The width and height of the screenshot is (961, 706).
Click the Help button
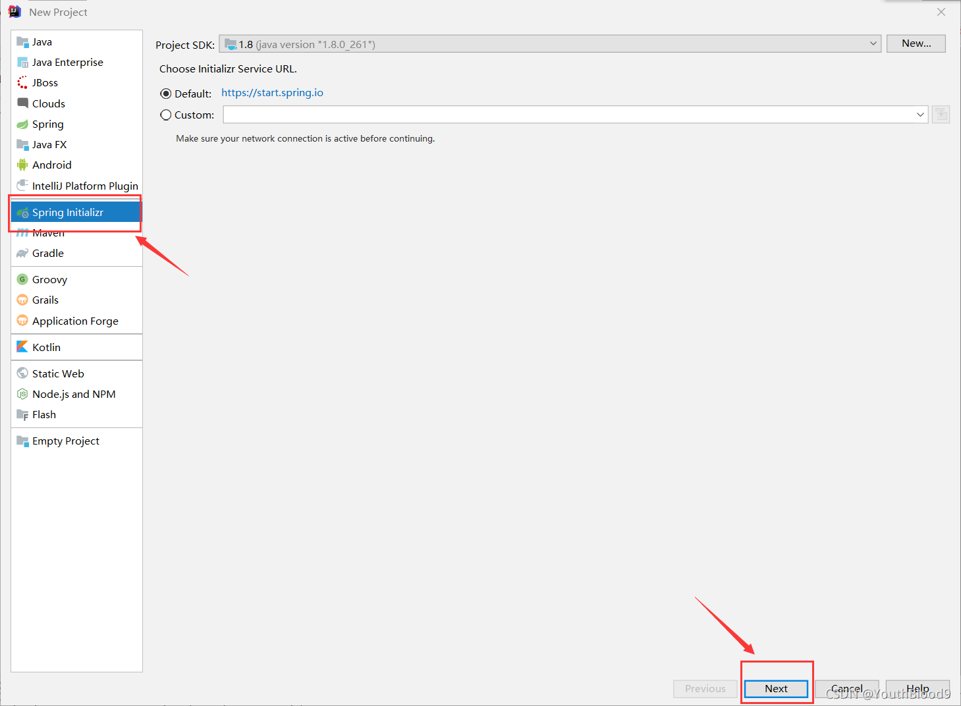point(918,689)
